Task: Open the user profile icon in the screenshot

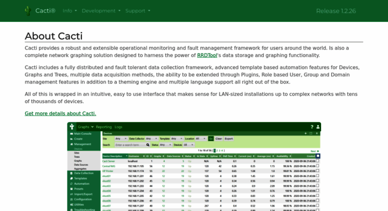Action: 318,127
